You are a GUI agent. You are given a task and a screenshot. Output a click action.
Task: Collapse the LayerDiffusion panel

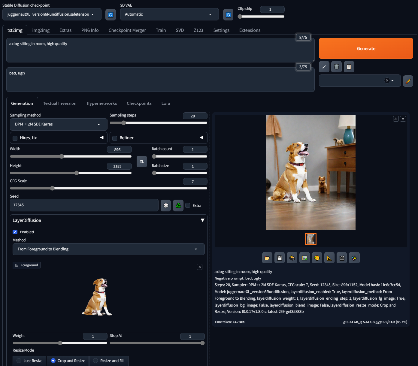point(202,220)
